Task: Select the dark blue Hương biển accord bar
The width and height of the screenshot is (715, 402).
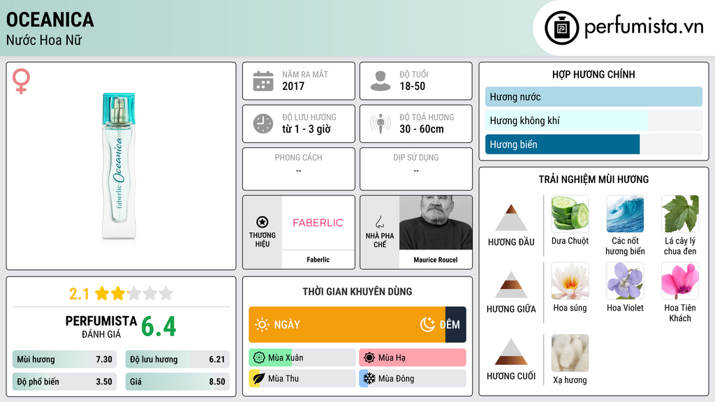Action: [x=562, y=144]
